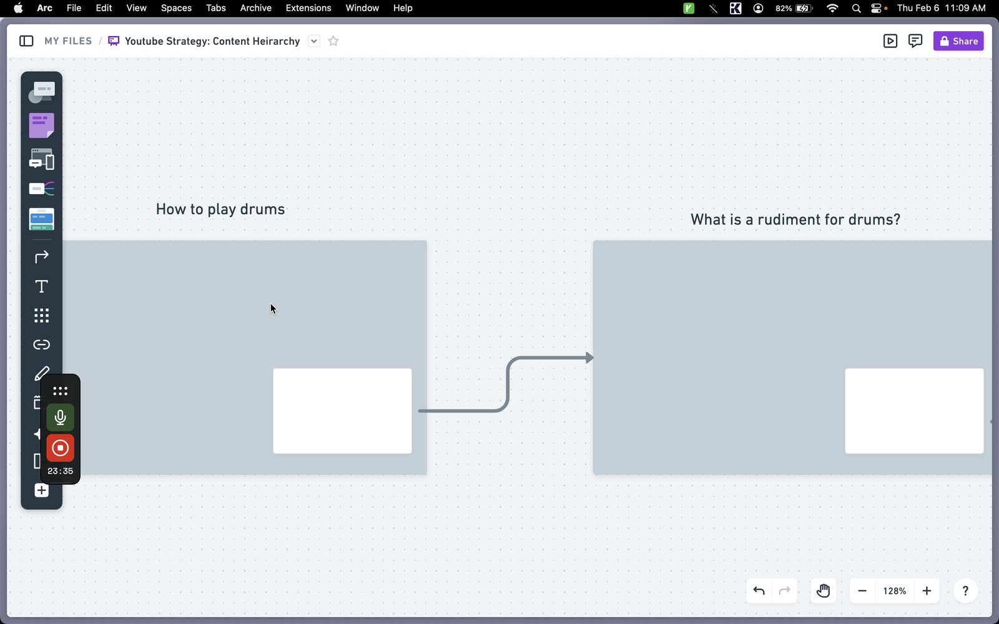
Task: Open the nine-dot grid tool in left toolbar
Action: pos(41,316)
